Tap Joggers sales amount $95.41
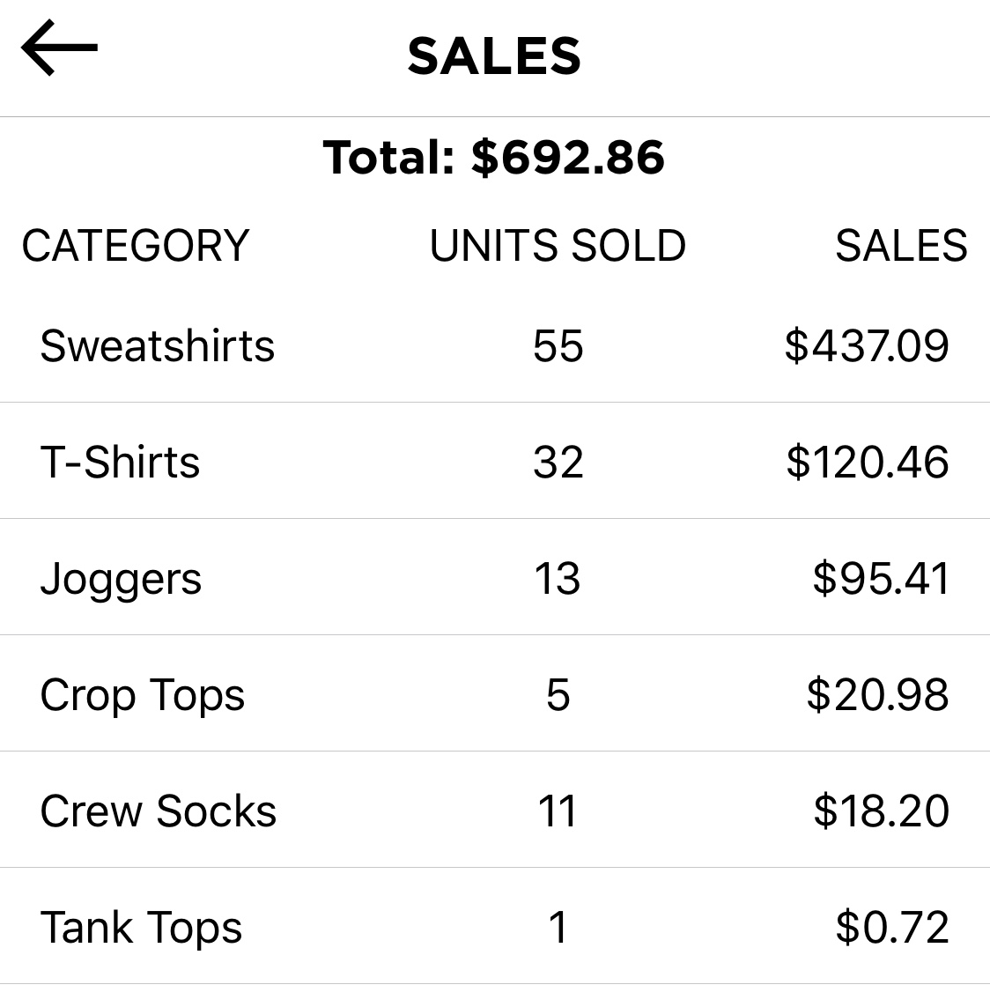The image size is (990, 1007). coord(881,579)
